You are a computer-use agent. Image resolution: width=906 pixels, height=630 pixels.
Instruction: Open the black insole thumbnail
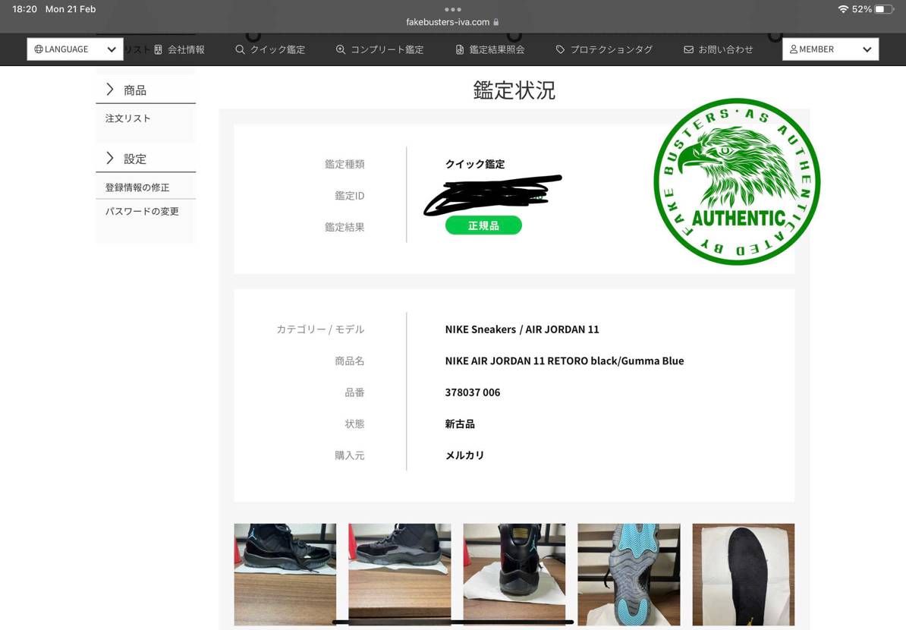744,575
